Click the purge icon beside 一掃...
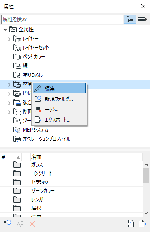The image size is (150, 232). point(38,109)
